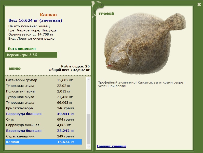Select the Тупорылая акула 22,02 кг row
This screenshot has height=153, width=203.
[44, 86]
